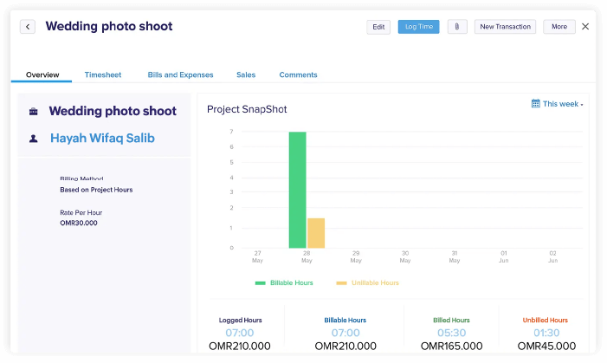Click Based on Project Hours text
Viewport: 607px width, 363px height.
(96, 190)
